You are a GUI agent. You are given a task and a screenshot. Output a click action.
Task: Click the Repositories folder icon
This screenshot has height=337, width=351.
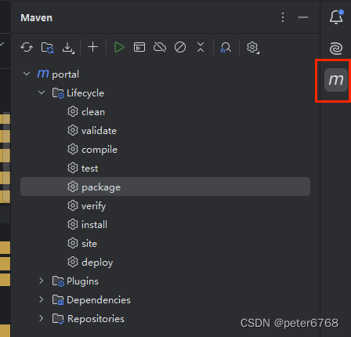coord(58,319)
